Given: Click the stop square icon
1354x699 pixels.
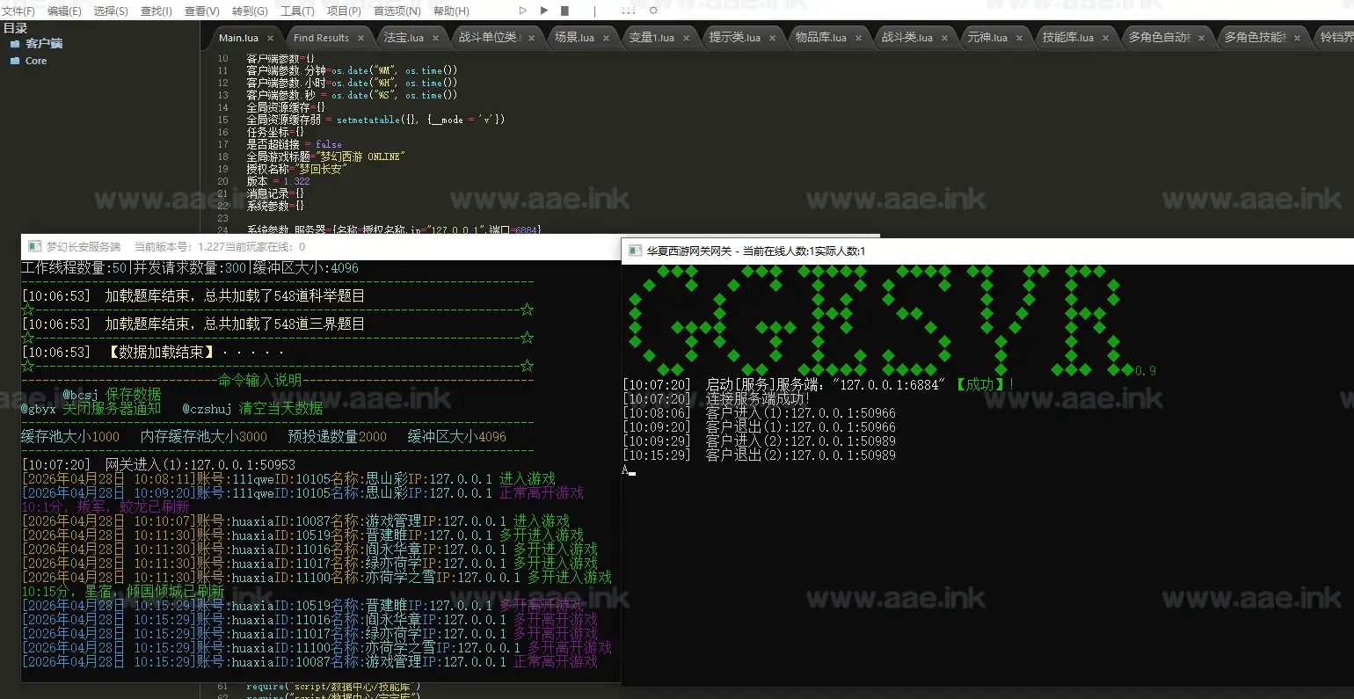Looking at the screenshot, I should click(x=564, y=11).
